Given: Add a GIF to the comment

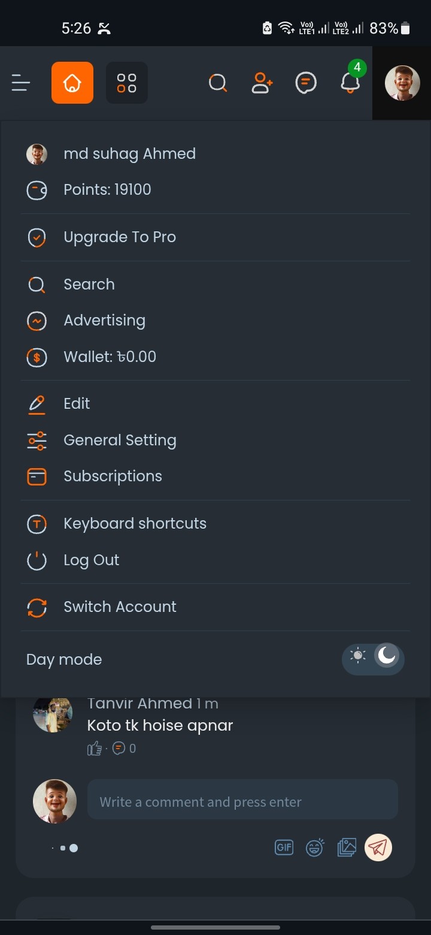Looking at the screenshot, I should click(x=284, y=847).
